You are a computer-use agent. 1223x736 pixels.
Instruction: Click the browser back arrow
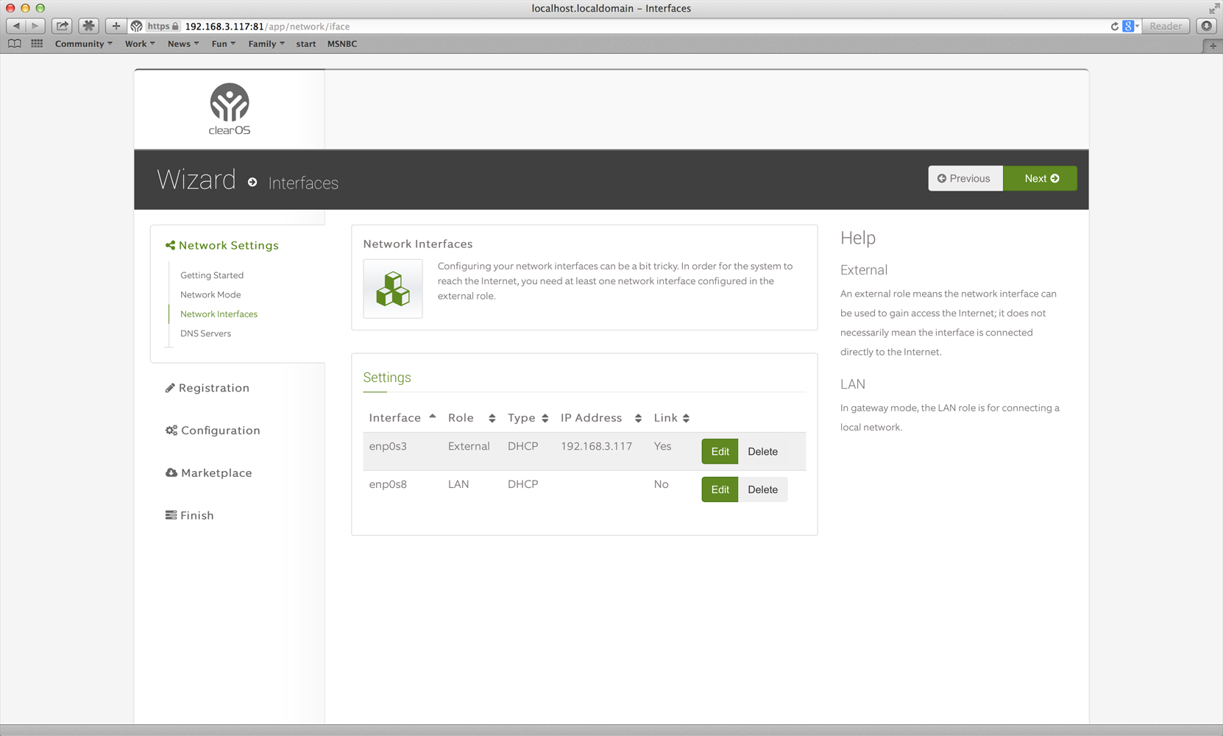[x=16, y=26]
